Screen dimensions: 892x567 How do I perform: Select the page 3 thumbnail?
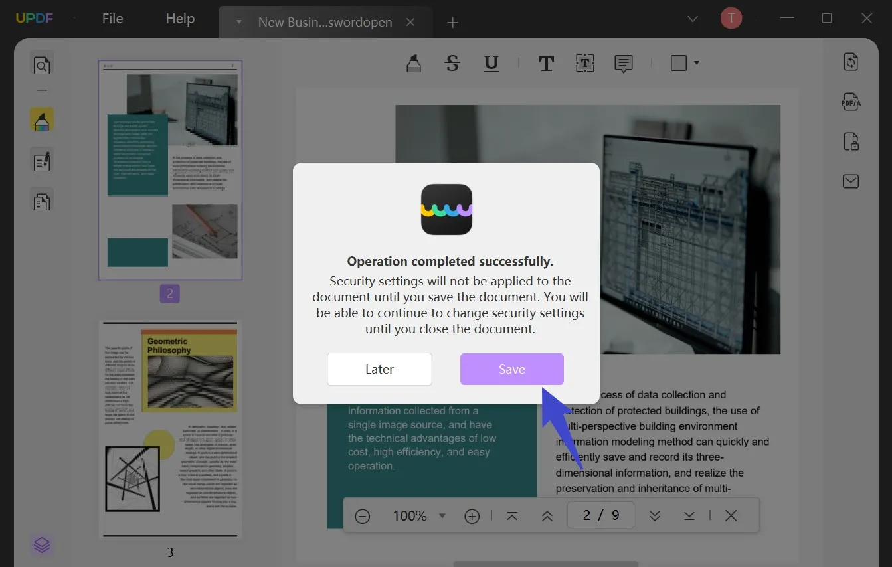pyautogui.click(x=171, y=430)
